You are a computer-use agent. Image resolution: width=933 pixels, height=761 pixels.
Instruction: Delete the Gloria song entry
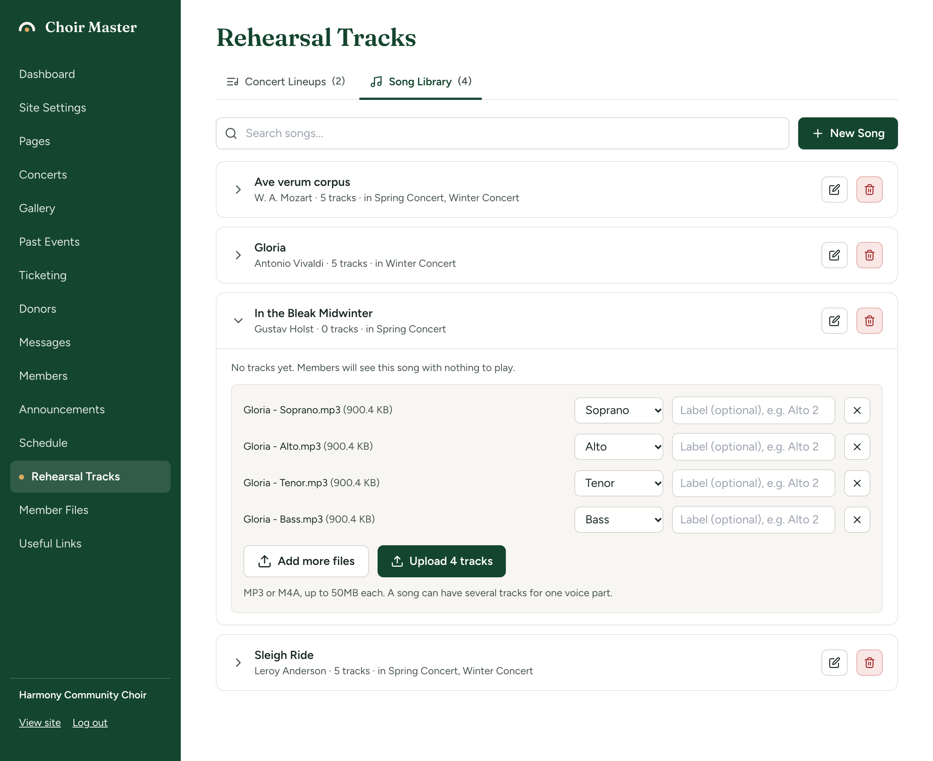(x=869, y=255)
